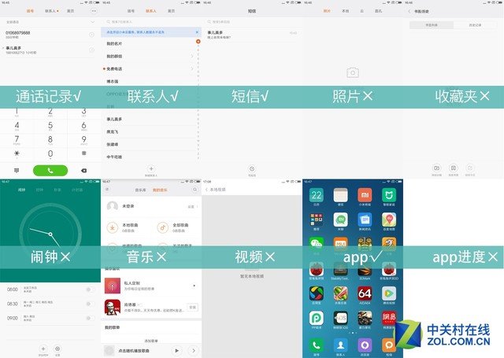Switch to 本地 tab in photos screen
504x358 pixels.
pos(345,11)
